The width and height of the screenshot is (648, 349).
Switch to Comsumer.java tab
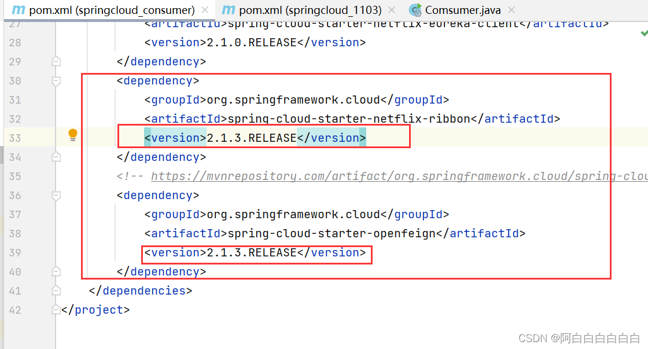tap(463, 10)
